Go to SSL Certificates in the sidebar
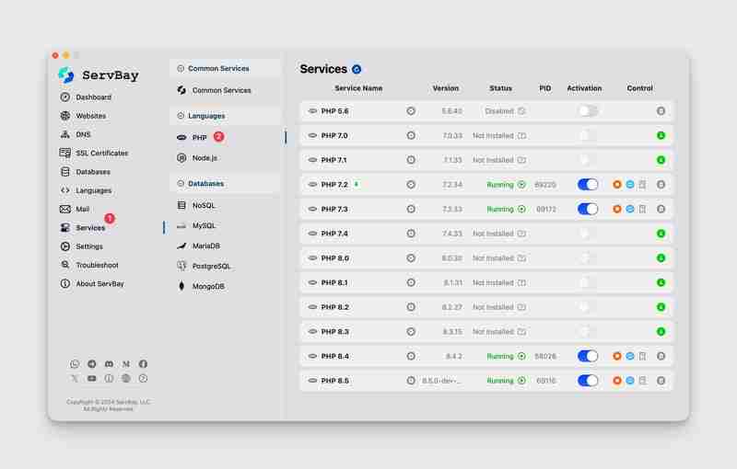This screenshot has width=737, height=469. pyautogui.click(x=101, y=154)
